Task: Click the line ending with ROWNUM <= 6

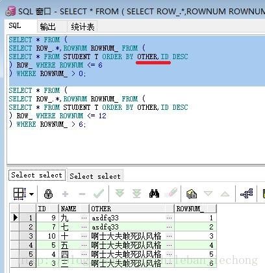Action: click(56, 65)
